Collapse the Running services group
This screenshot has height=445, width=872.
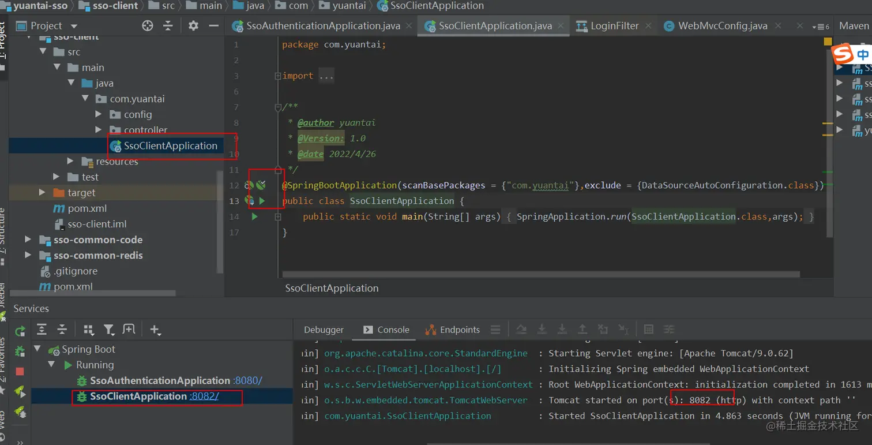point(52,365)
